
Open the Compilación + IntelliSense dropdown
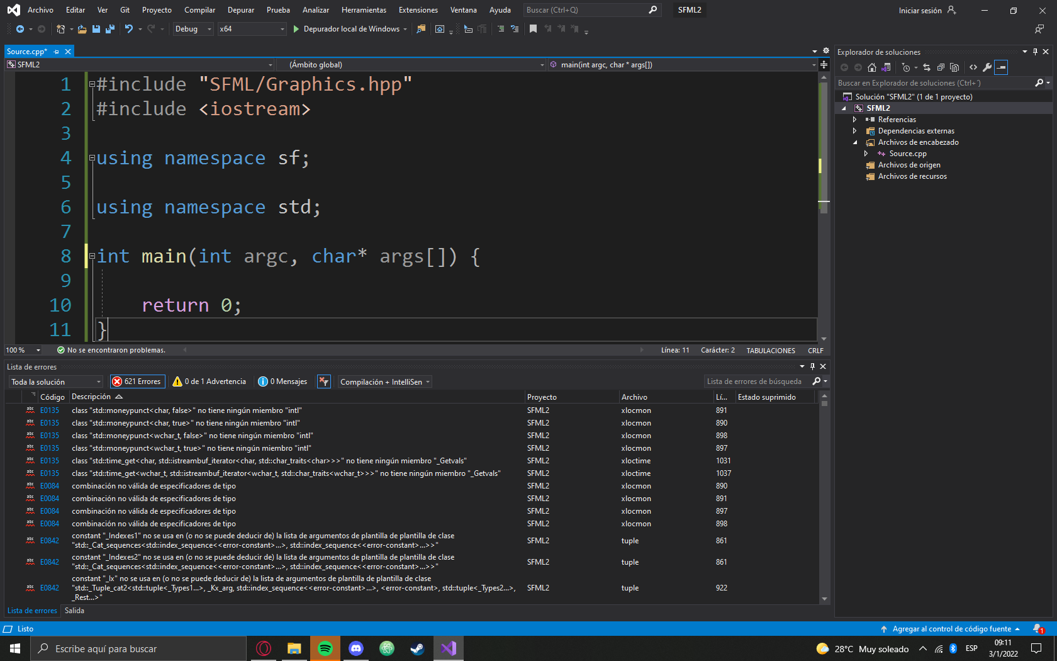tap(385, 381)
